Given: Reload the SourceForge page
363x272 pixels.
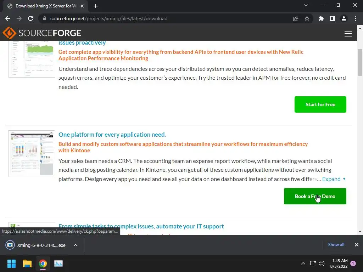Looking at the screenshot, I should pyautogui.click(x=30, y=18).
